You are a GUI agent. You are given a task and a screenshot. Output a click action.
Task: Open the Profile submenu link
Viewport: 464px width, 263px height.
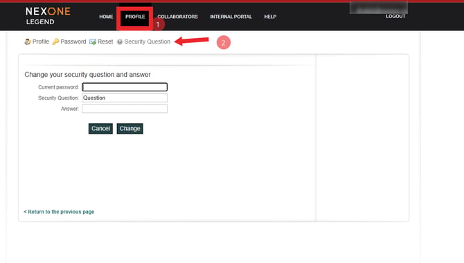(41, 42)
